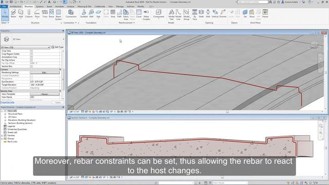Click the keyword search input field
Image resolution: width=329 pixels, height=185 pixels.
coord(253,2)
